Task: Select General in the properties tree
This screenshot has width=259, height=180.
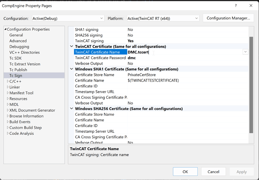Action: click(16, 35)
